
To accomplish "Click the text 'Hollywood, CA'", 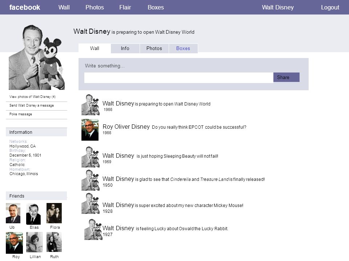I will coord(23,146).
